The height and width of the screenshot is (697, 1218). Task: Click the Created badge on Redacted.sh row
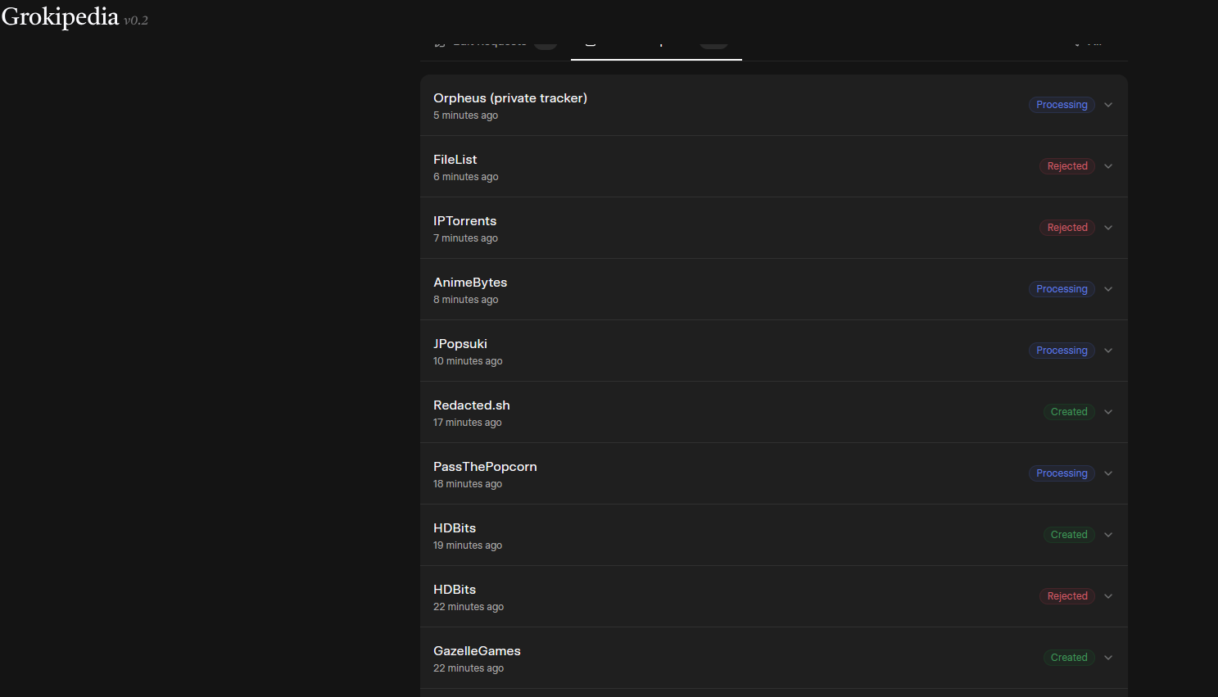(x=1069, y=412)
